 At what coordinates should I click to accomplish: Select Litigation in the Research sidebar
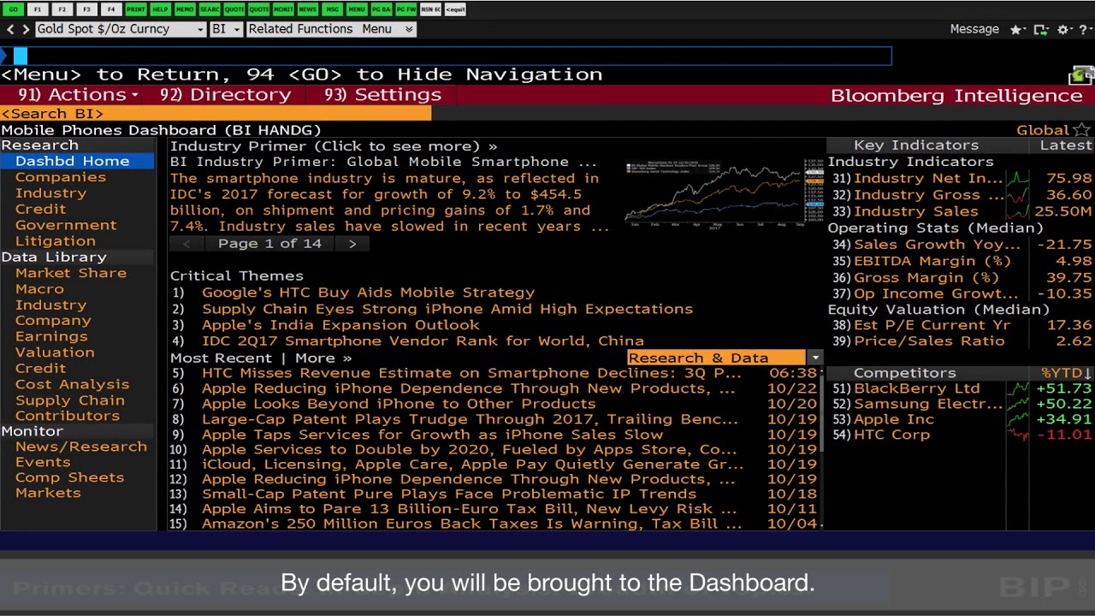[x=56, y=241]
